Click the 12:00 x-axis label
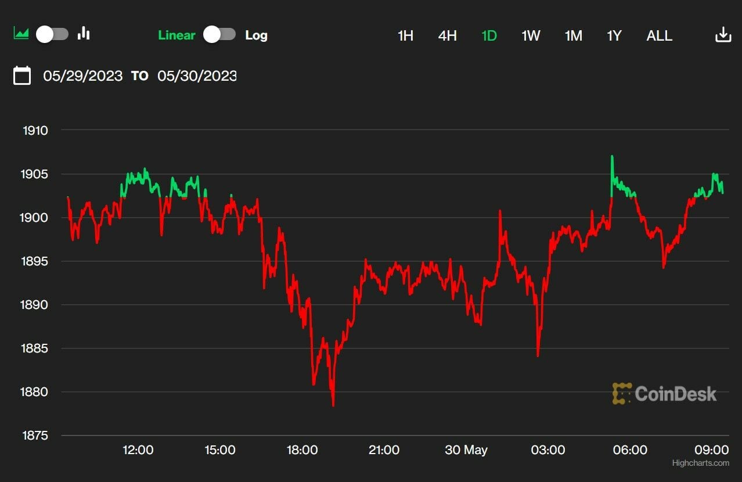Image resolution: width=742 pixels, height=482 pixels. (138, 450)
